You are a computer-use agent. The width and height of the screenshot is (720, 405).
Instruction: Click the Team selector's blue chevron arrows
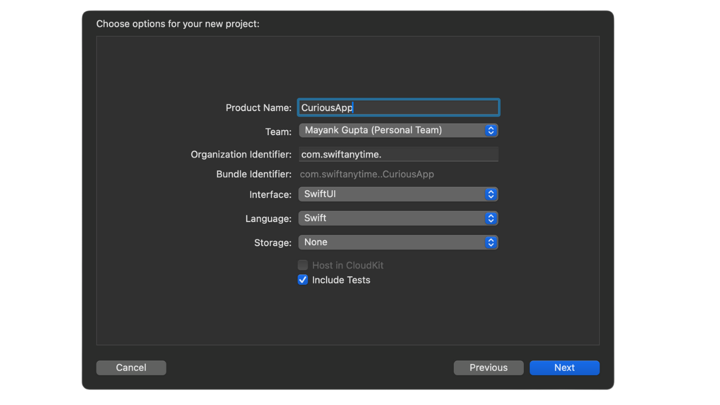(491, 130)
